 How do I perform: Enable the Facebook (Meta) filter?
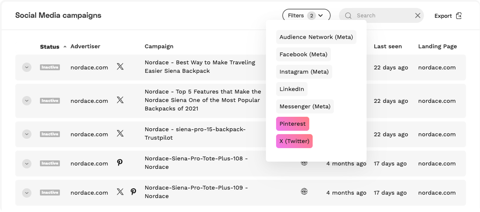pyautogui.click(x=303, y=55)
